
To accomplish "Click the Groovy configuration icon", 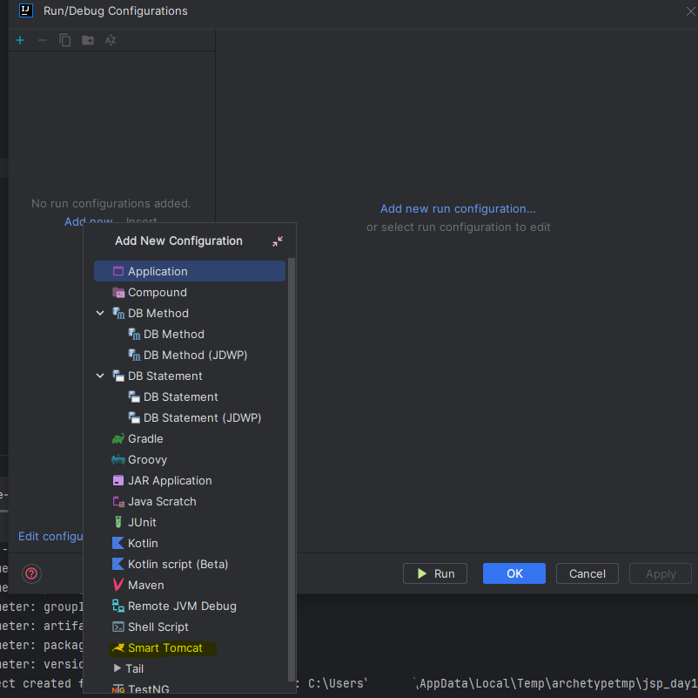I will (118, 459).
